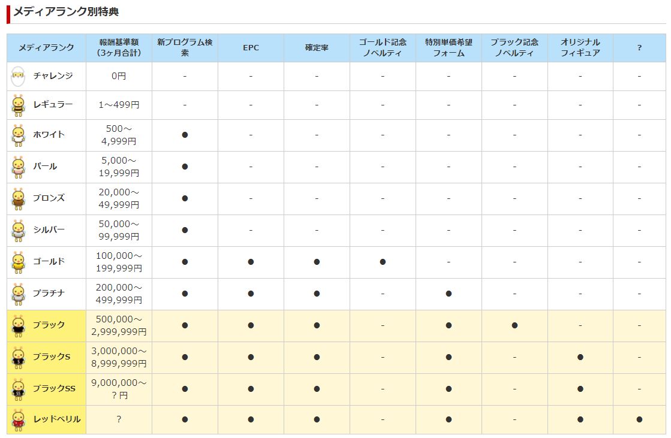This screenshot has width=671, height=438.
Task: Click the 500,000～2,999,999円 amount cell
Action: [x=119, y=325]
